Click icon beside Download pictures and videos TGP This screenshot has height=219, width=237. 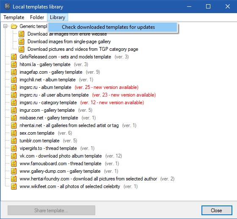(x=22, y=49)
